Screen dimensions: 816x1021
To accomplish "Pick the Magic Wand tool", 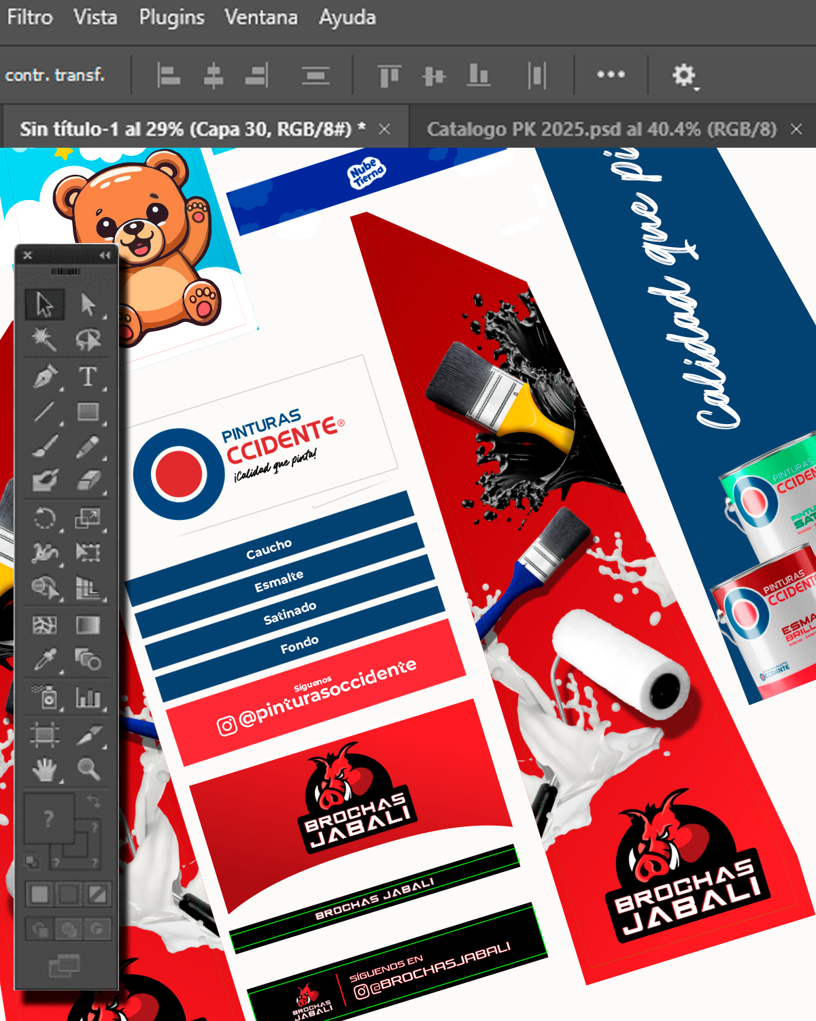I will tap(45, 339).
